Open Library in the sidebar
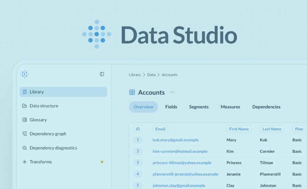 pos(63,92)
